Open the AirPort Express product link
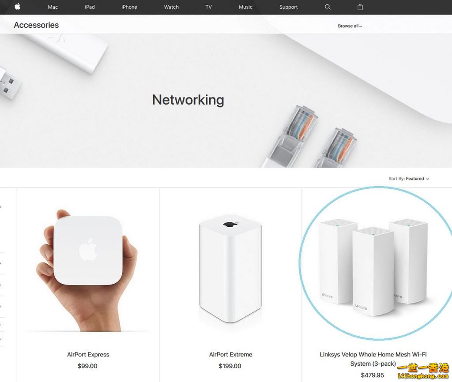 pos(88,355)
